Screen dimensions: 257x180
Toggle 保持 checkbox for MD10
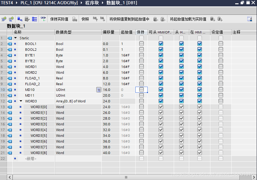(141, 90)
